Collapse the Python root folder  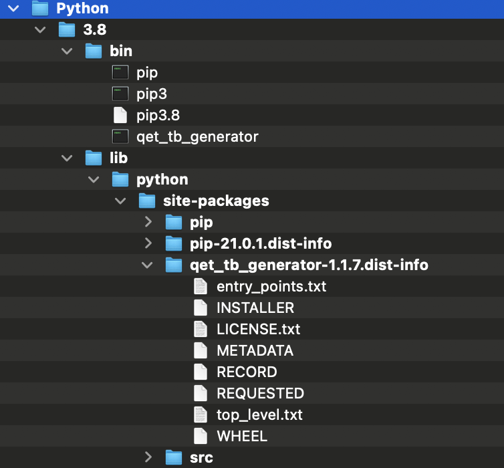(13, 9)
